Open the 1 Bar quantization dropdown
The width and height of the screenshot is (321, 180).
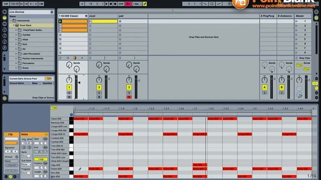pyautogui.click(x=137, y=3)
